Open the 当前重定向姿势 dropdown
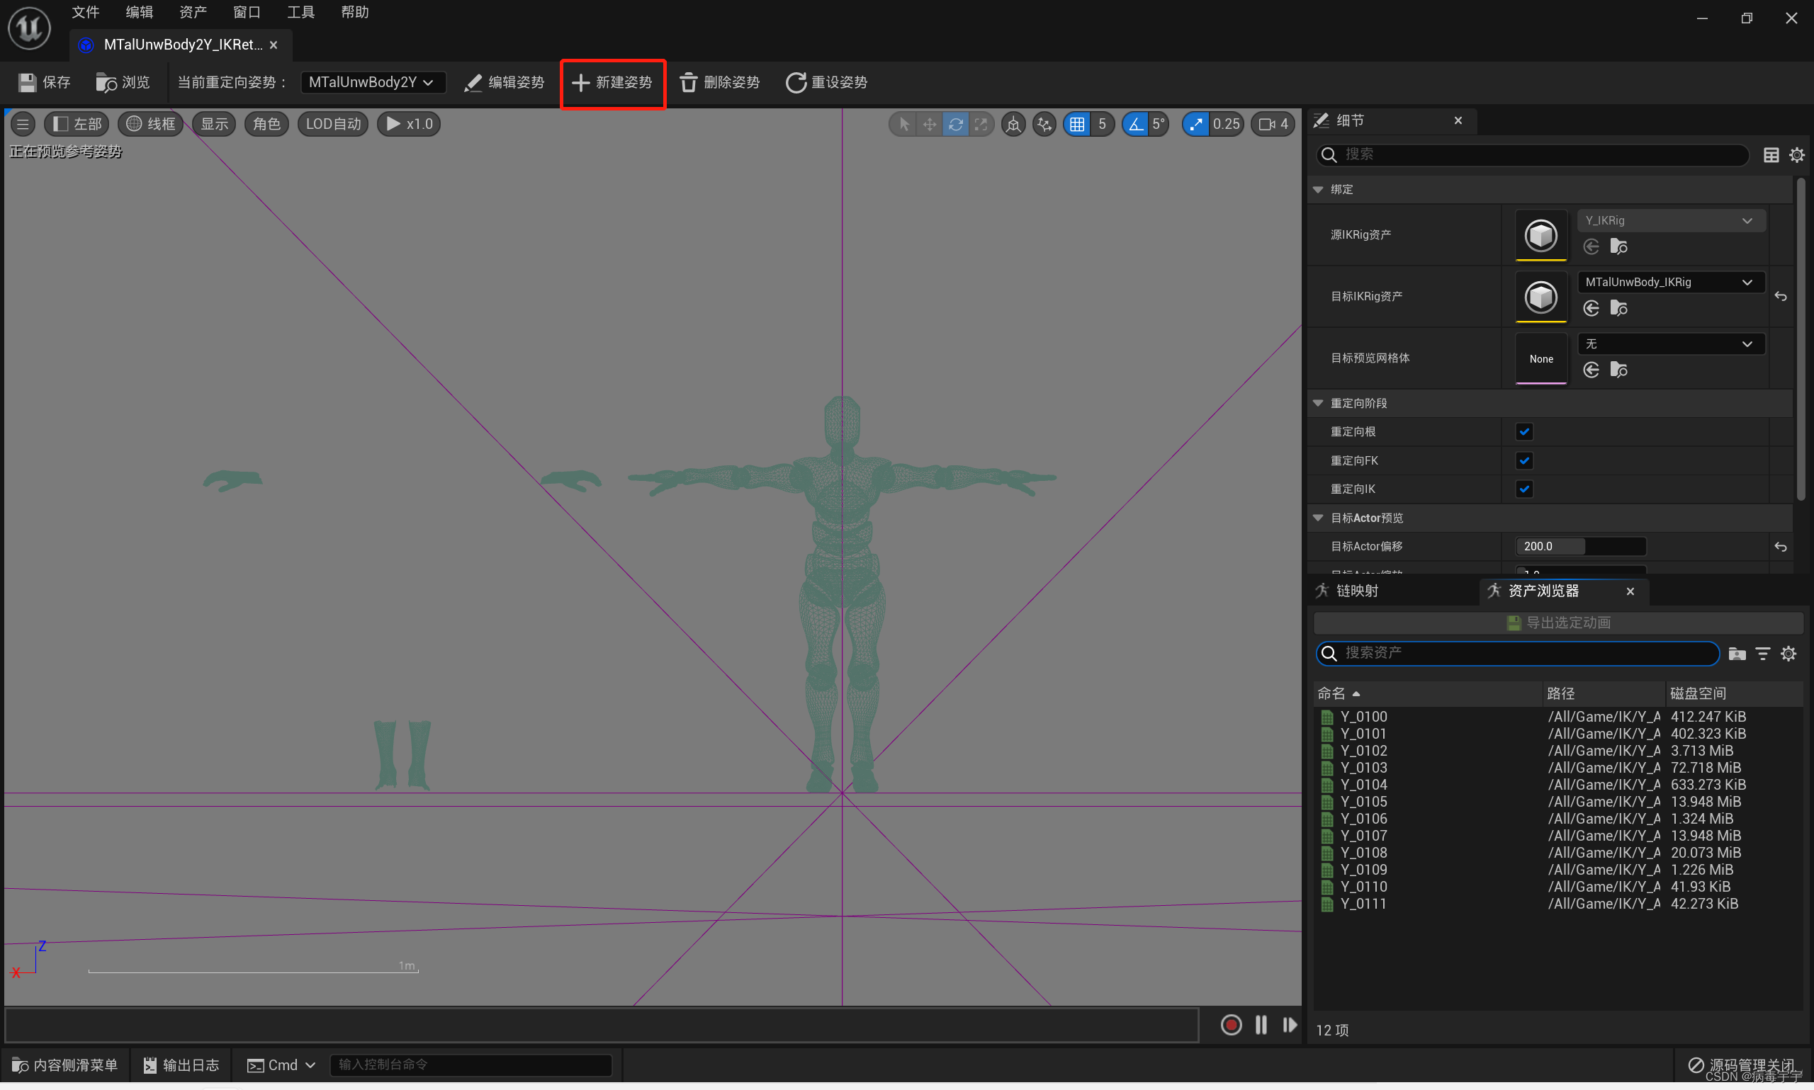 [373, 82]
